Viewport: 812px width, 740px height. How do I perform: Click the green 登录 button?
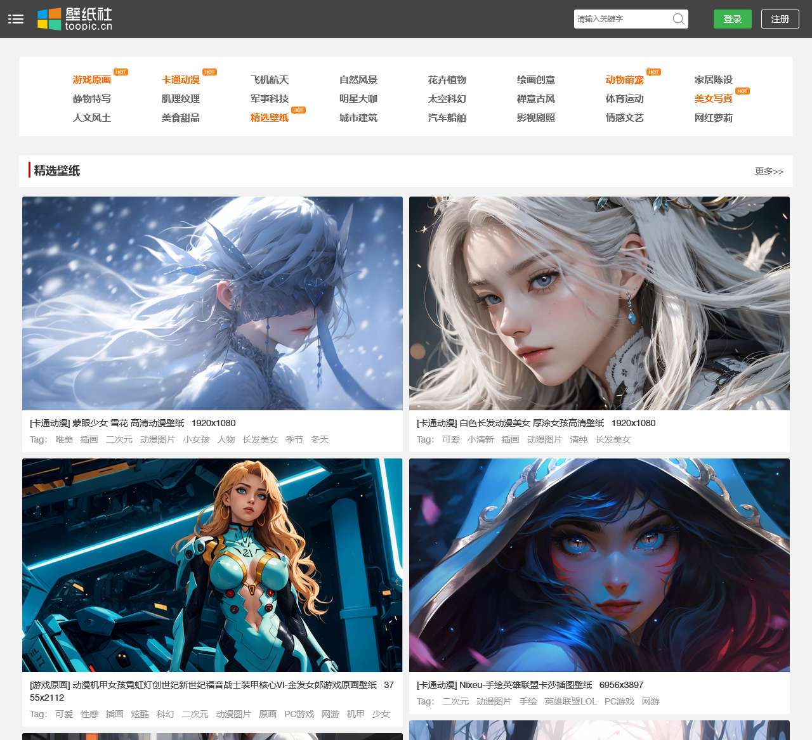pyautogui.click(x=733, y=19)
